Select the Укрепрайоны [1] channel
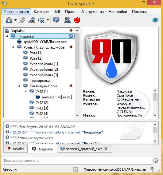The width and height of the screenshot is (163, 175). click(44, 64)
